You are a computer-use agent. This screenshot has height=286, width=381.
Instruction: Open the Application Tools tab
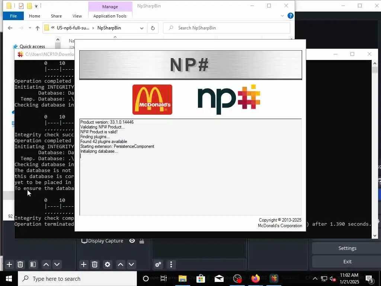coord(110,16)
